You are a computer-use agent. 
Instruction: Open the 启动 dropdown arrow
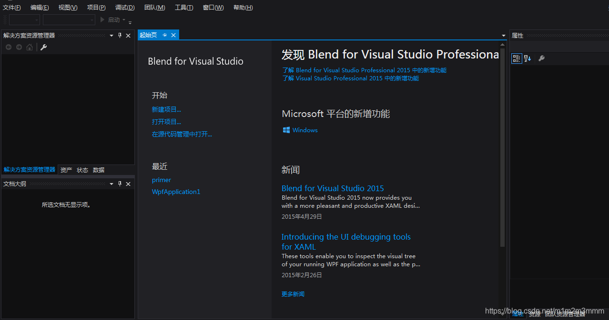[x=124, y=20]
